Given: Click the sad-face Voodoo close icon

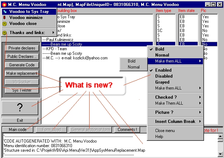Looking at the screenshot, I should 5,24.
